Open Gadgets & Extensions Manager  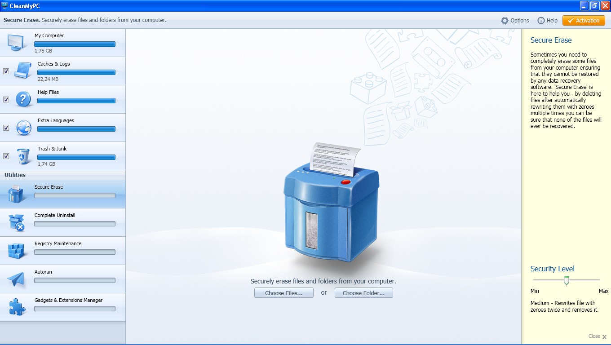pyautogui.click(x=62, y=307)
